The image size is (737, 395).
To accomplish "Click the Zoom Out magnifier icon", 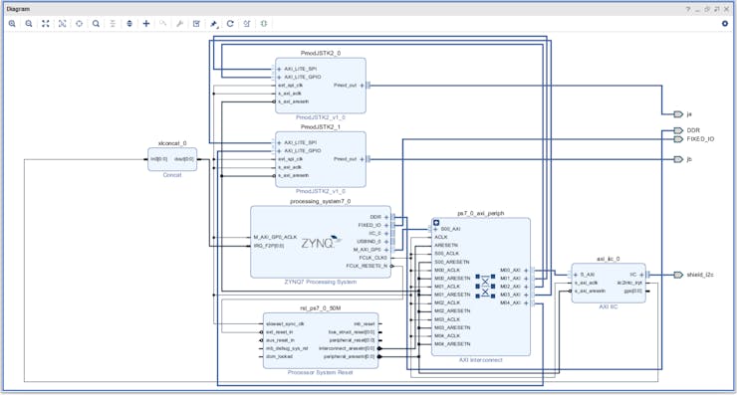I will click(x=29, y=24).
